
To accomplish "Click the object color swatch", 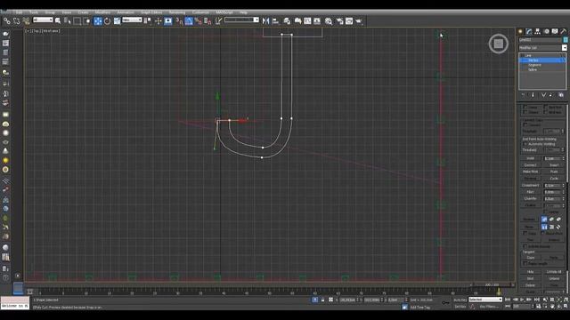I will click(x=566, y=39).
